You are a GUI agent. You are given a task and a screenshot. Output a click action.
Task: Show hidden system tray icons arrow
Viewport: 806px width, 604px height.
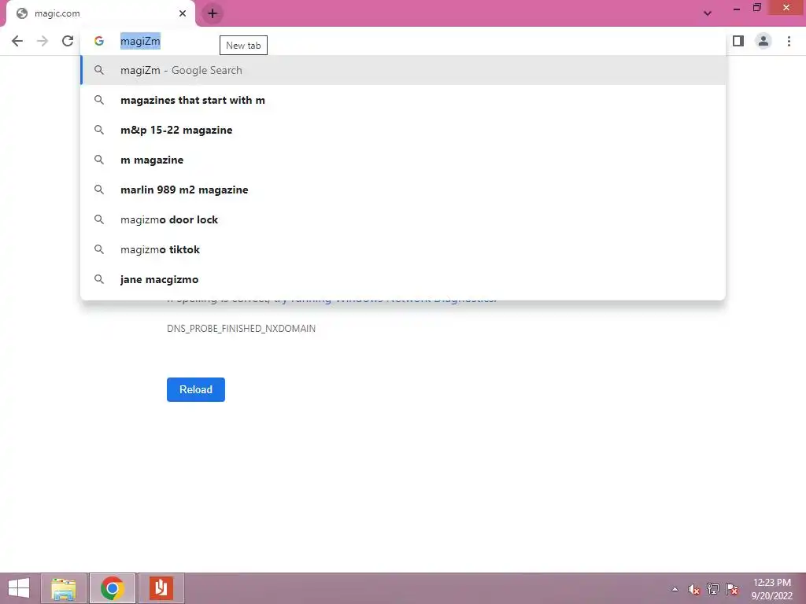[675, 589]
